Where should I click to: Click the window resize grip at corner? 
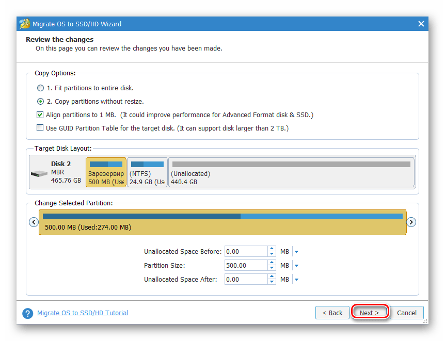pos(425,321)
